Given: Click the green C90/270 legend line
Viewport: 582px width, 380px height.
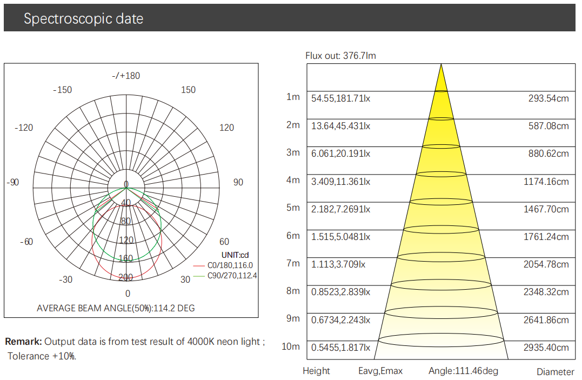Looking at the screenshot, I should [199, 276].
